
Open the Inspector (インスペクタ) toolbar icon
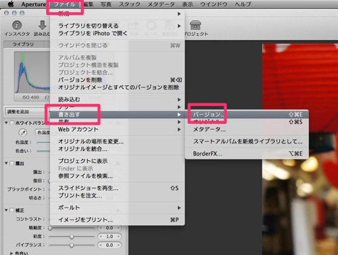[x=17, y=25]
